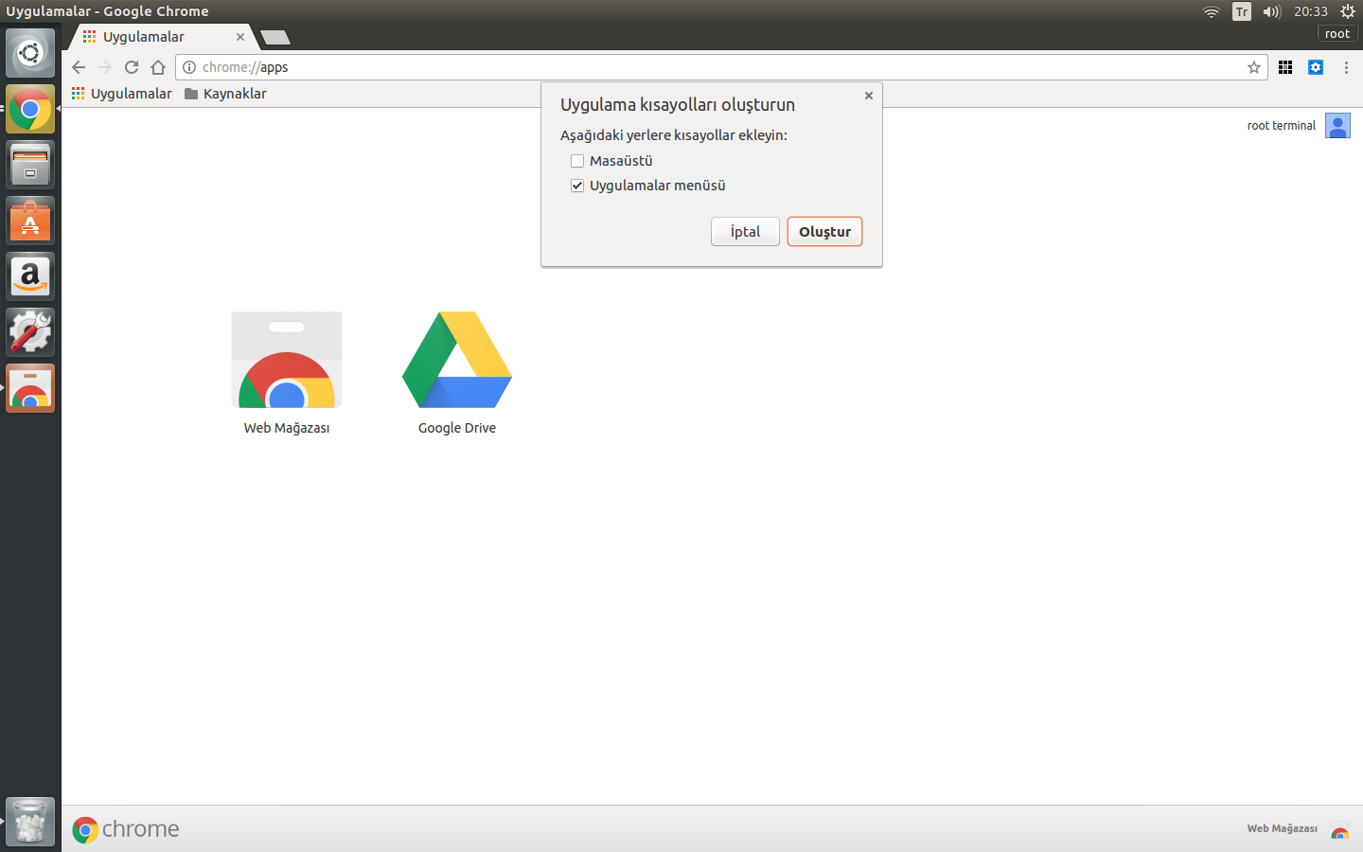Uncheck the Uygulamalar menüsü checkbox

pos(577,186)
